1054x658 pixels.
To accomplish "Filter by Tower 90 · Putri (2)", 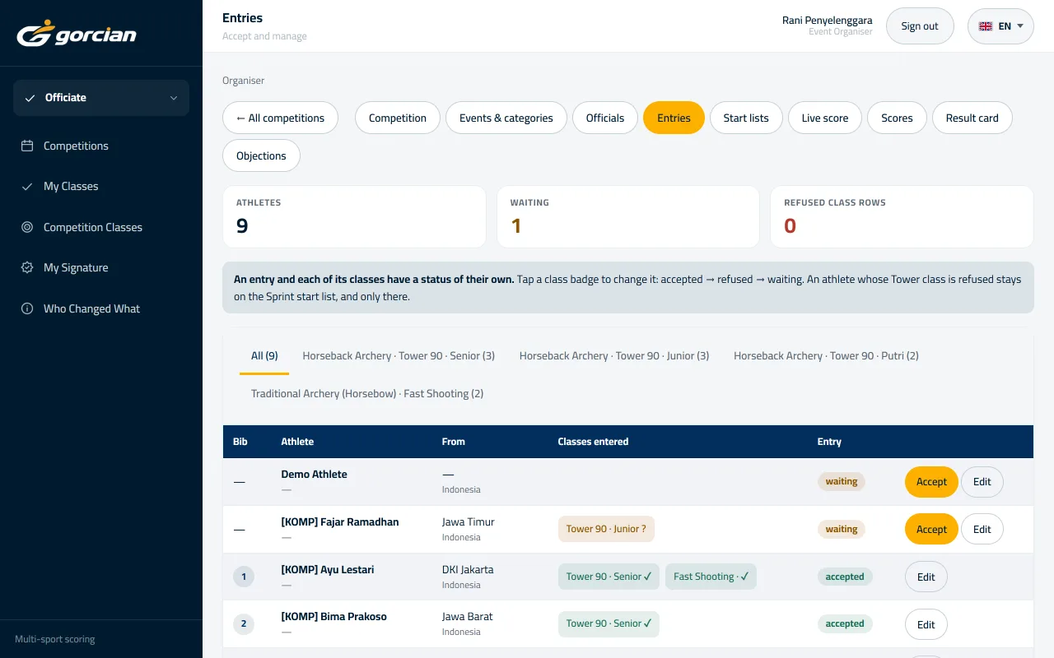I will pos(826,356).
